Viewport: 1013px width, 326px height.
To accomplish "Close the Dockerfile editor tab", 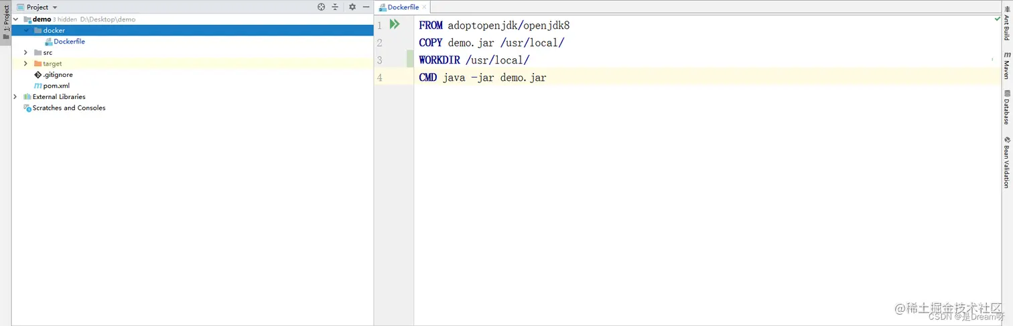I will click(424, 7).
